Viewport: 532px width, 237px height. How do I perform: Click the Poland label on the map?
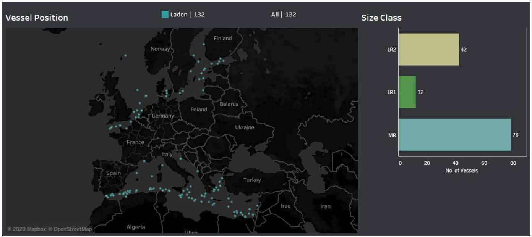199,110
